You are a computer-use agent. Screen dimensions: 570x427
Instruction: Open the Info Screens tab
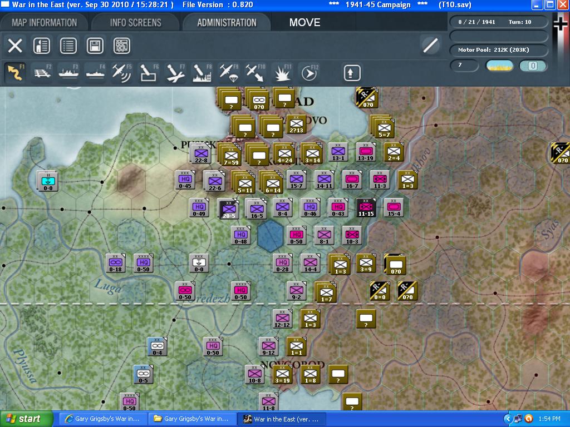coord(136,22)
